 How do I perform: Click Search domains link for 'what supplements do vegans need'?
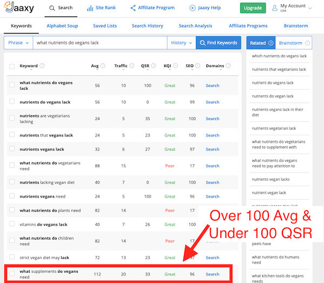pos(212,274)
